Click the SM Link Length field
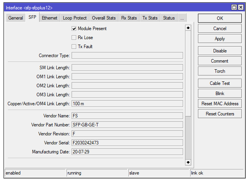 (x=127, y=68)
